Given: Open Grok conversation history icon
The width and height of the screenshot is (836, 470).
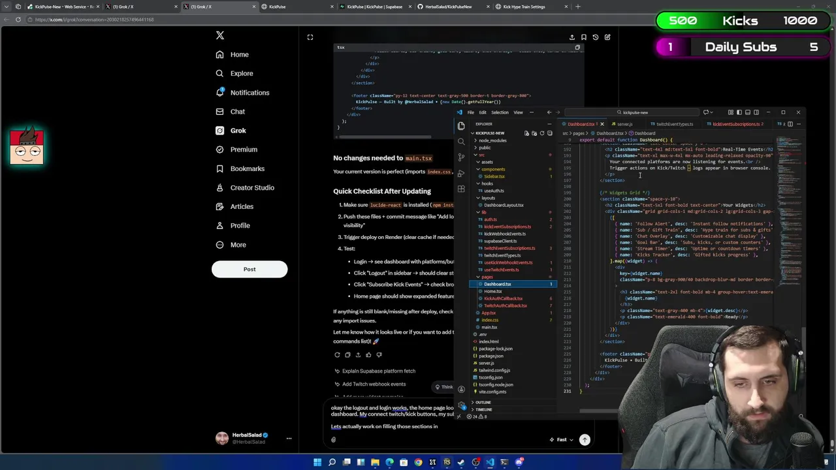Looking at the screenshot, I should [595, 37].
